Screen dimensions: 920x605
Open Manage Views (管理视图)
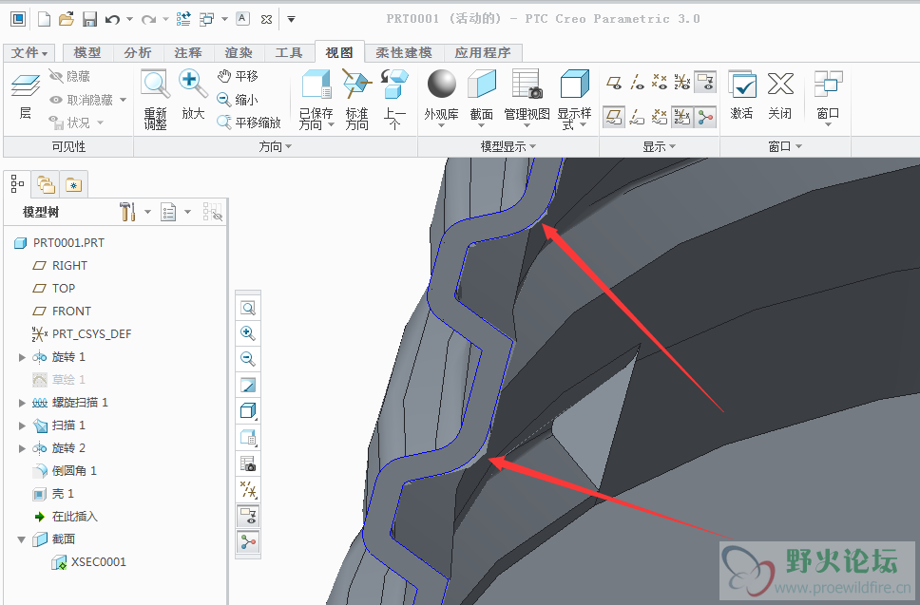(527, 99)
